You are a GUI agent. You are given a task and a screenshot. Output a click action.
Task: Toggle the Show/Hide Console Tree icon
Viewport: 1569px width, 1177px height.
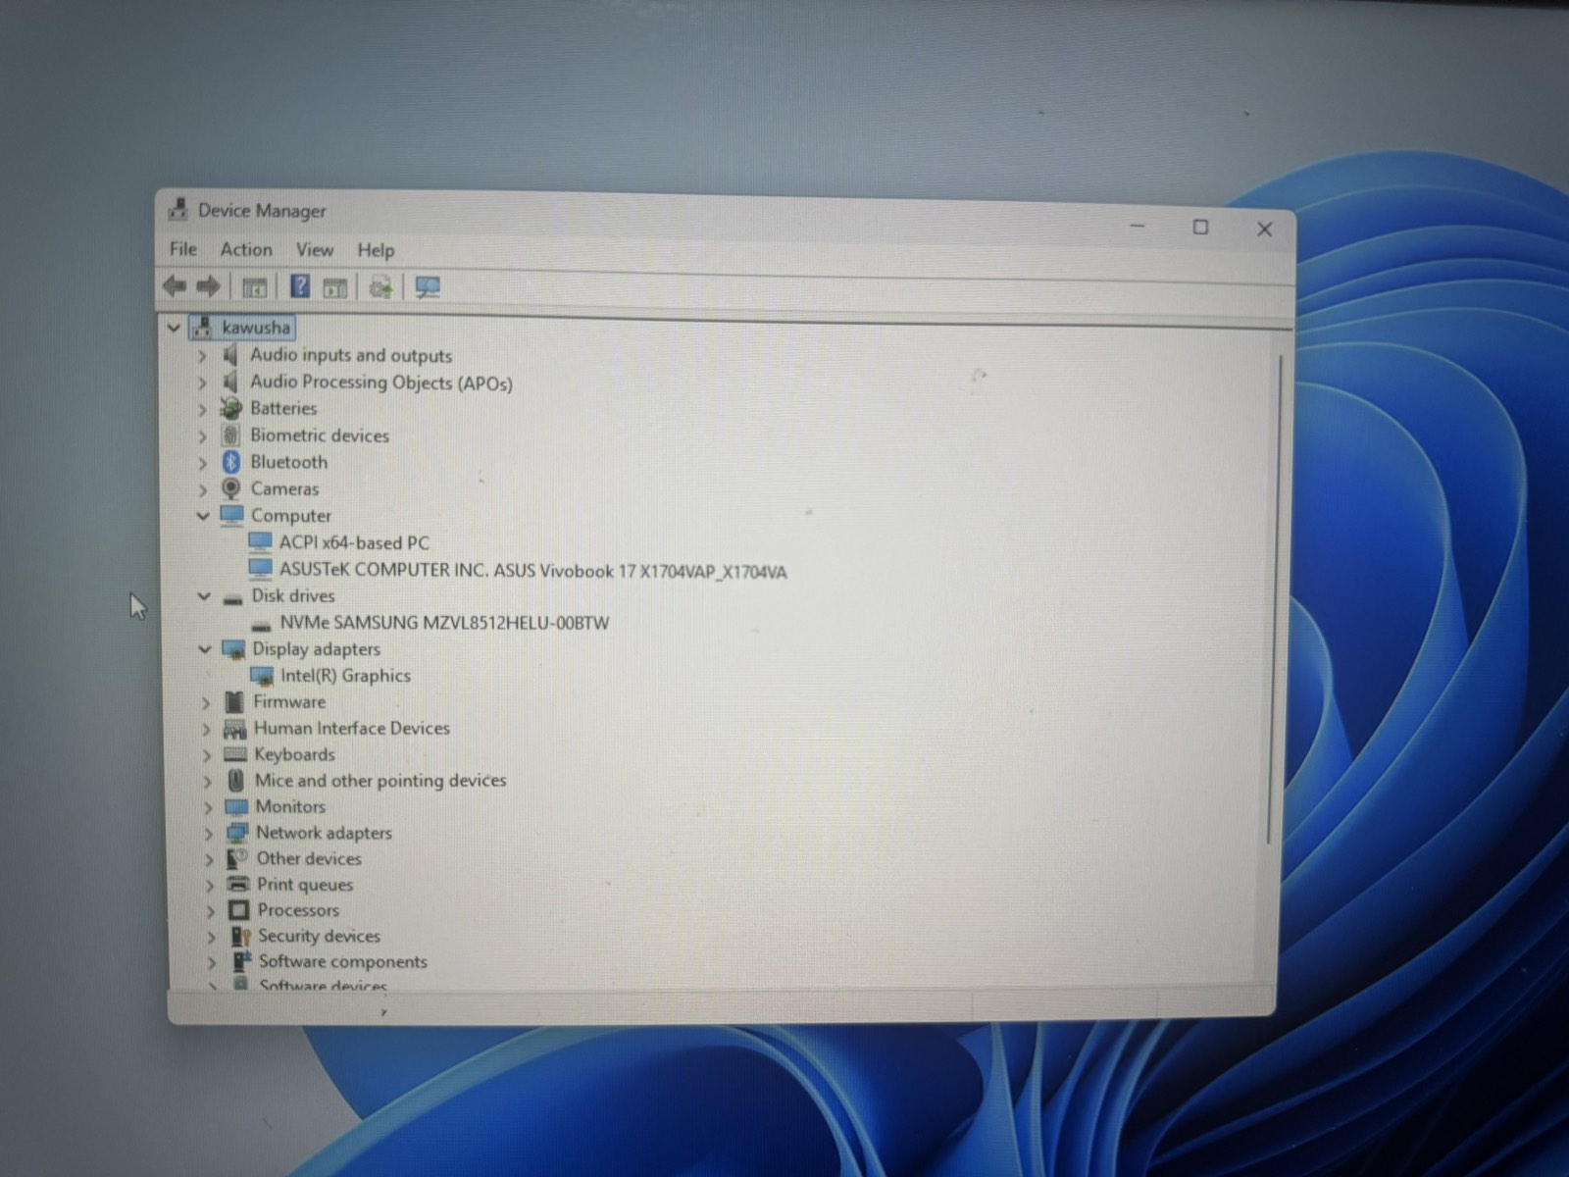[x=254, y=287]
